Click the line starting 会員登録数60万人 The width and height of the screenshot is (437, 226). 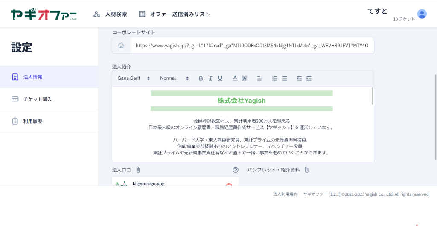[x=242, y=121]
